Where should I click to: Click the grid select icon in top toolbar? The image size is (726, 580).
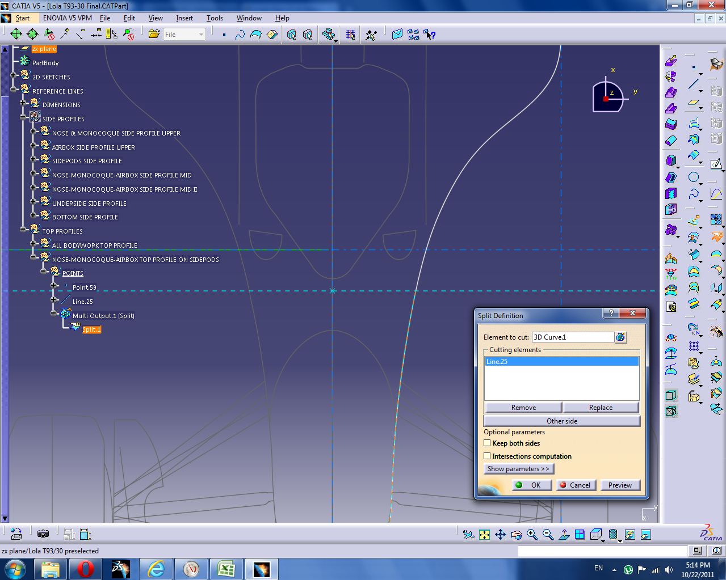click(350, 35)
